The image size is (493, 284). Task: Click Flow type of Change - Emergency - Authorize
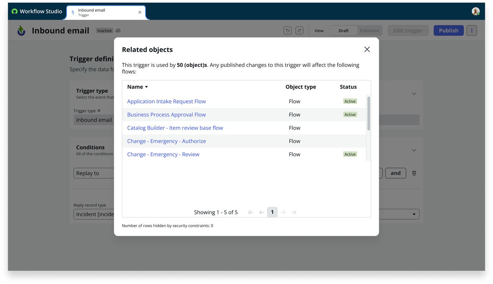[294, 141]
